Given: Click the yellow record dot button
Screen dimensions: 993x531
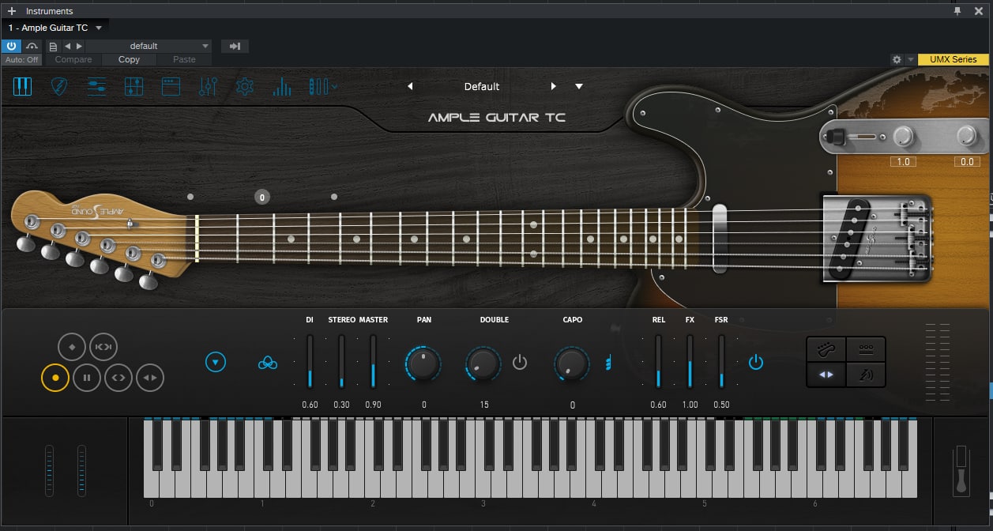Looking at the screenshot, I should pyautogui.click(x=55, y=378).
